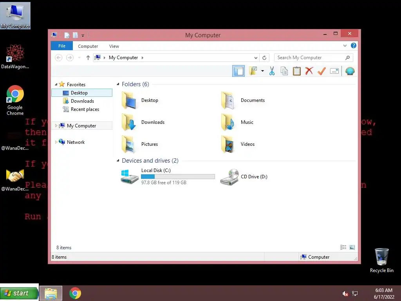Select the Recycle Bin desktop icon

381,260
